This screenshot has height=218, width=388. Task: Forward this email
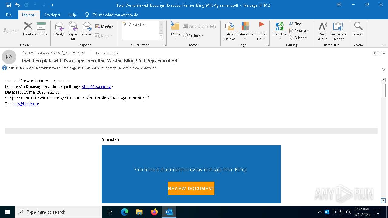pyautogui.click(x=87, y=29)
